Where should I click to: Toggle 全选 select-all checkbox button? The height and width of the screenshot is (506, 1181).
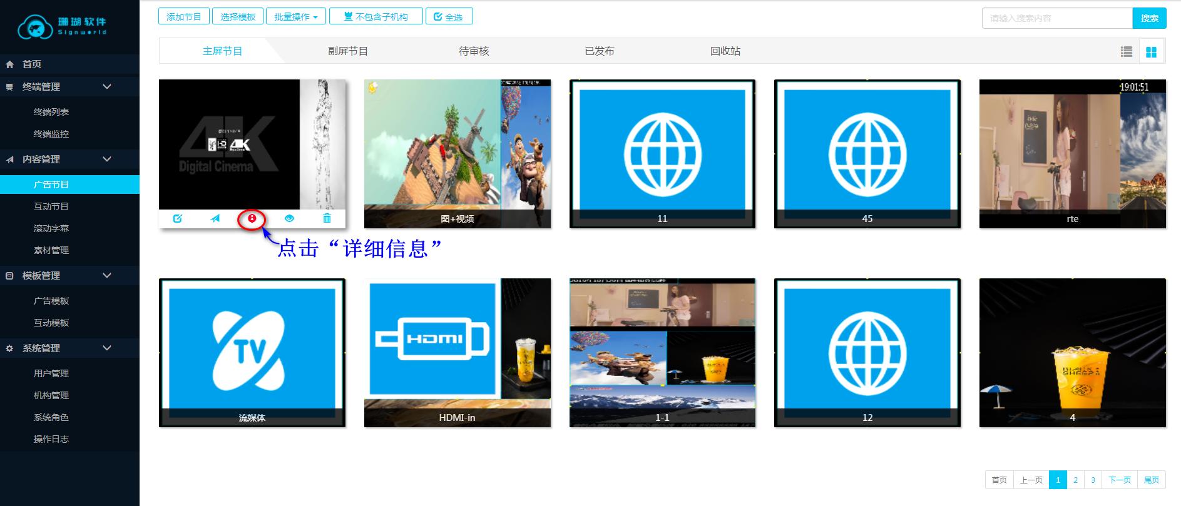449,17
